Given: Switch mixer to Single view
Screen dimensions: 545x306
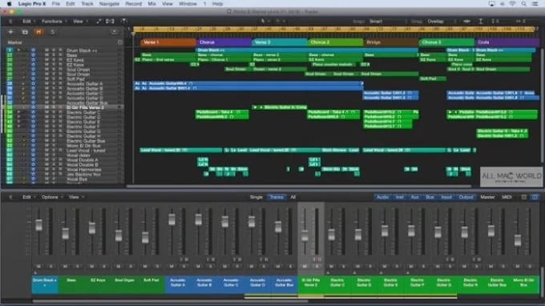Looking at the screenshot, I should coord(256,197).
